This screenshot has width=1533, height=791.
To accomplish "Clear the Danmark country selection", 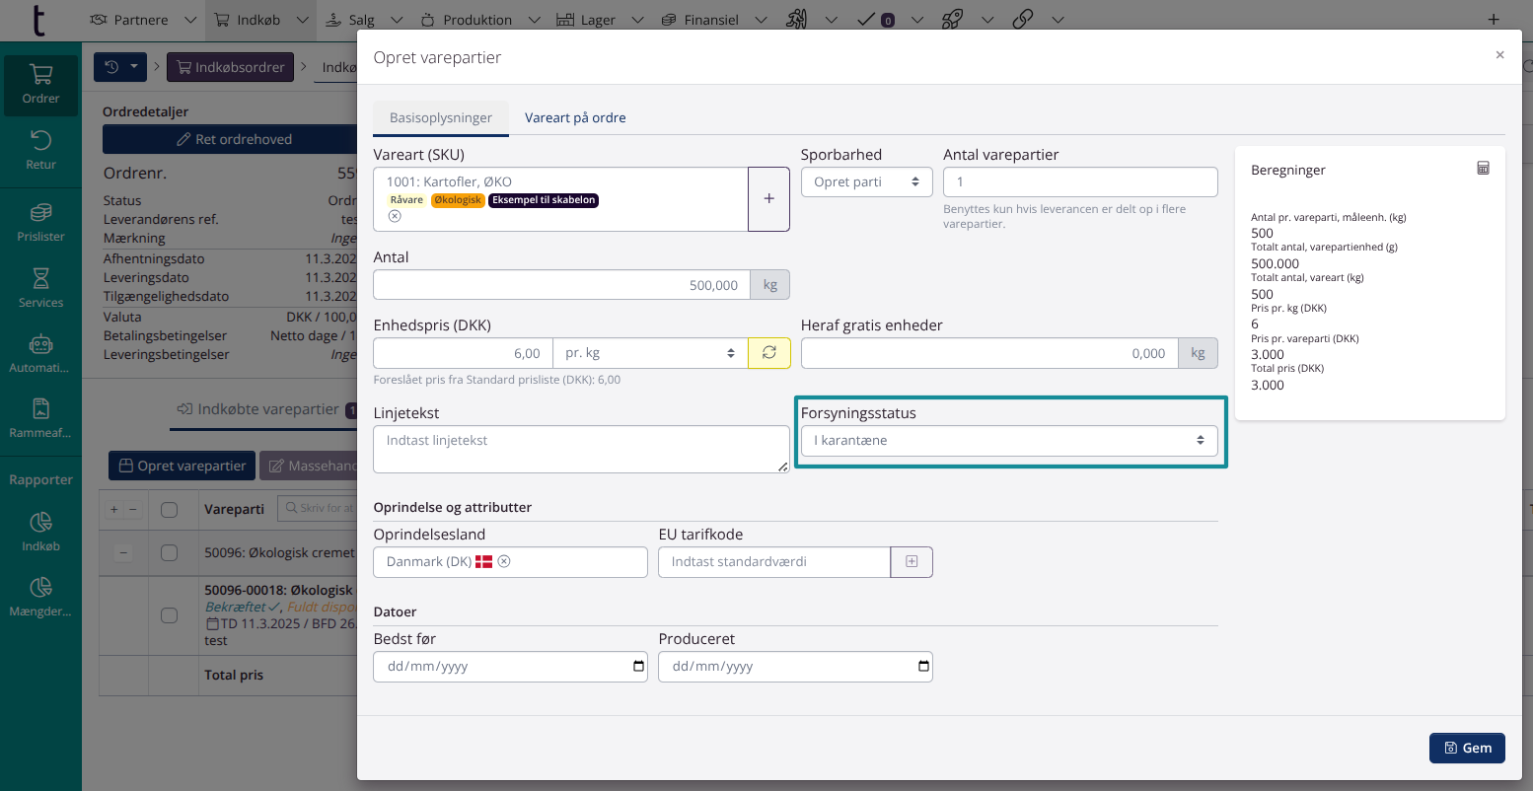I will point(504,561).
